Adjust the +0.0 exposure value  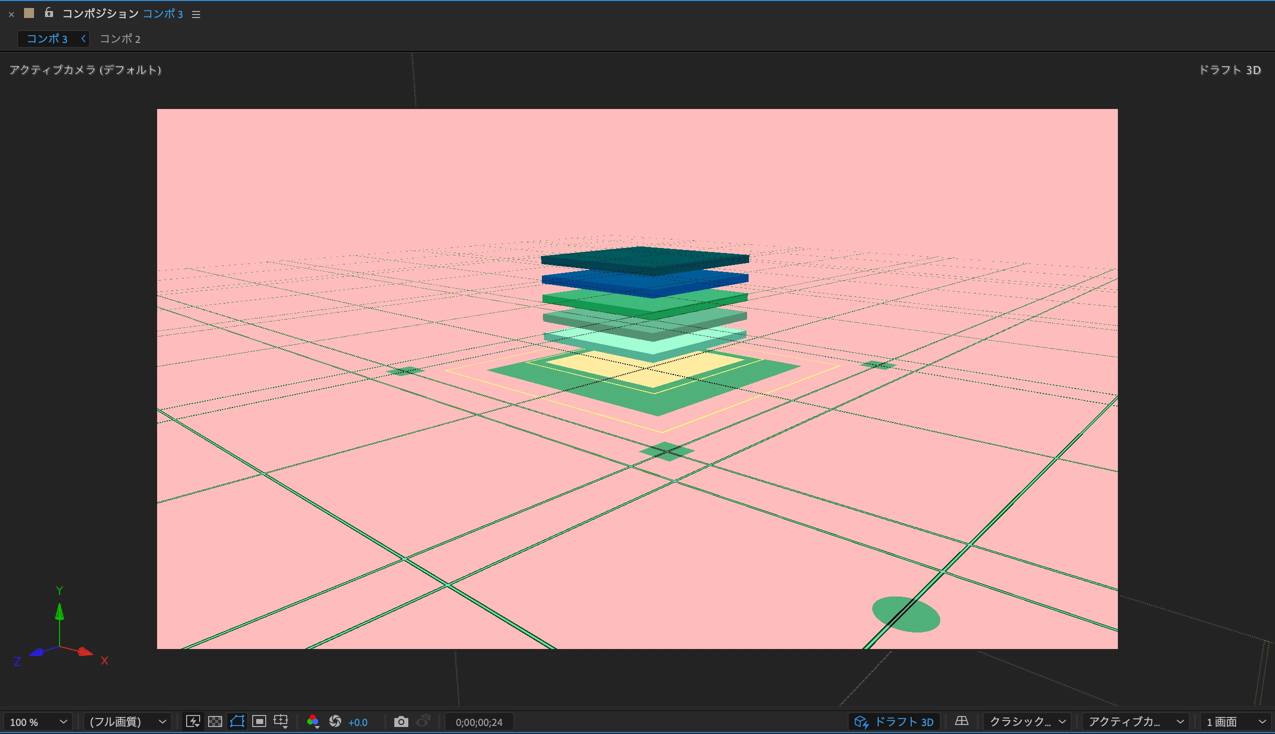(358, 722)
